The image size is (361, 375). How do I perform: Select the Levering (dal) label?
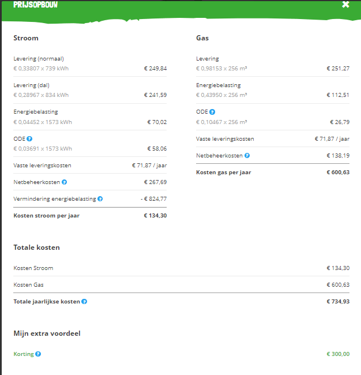[x=31, y=85]
